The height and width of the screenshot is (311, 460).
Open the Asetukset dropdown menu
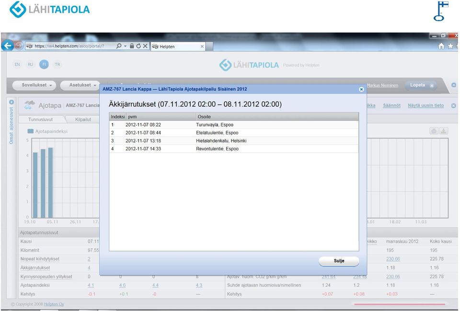pos(80,85)
